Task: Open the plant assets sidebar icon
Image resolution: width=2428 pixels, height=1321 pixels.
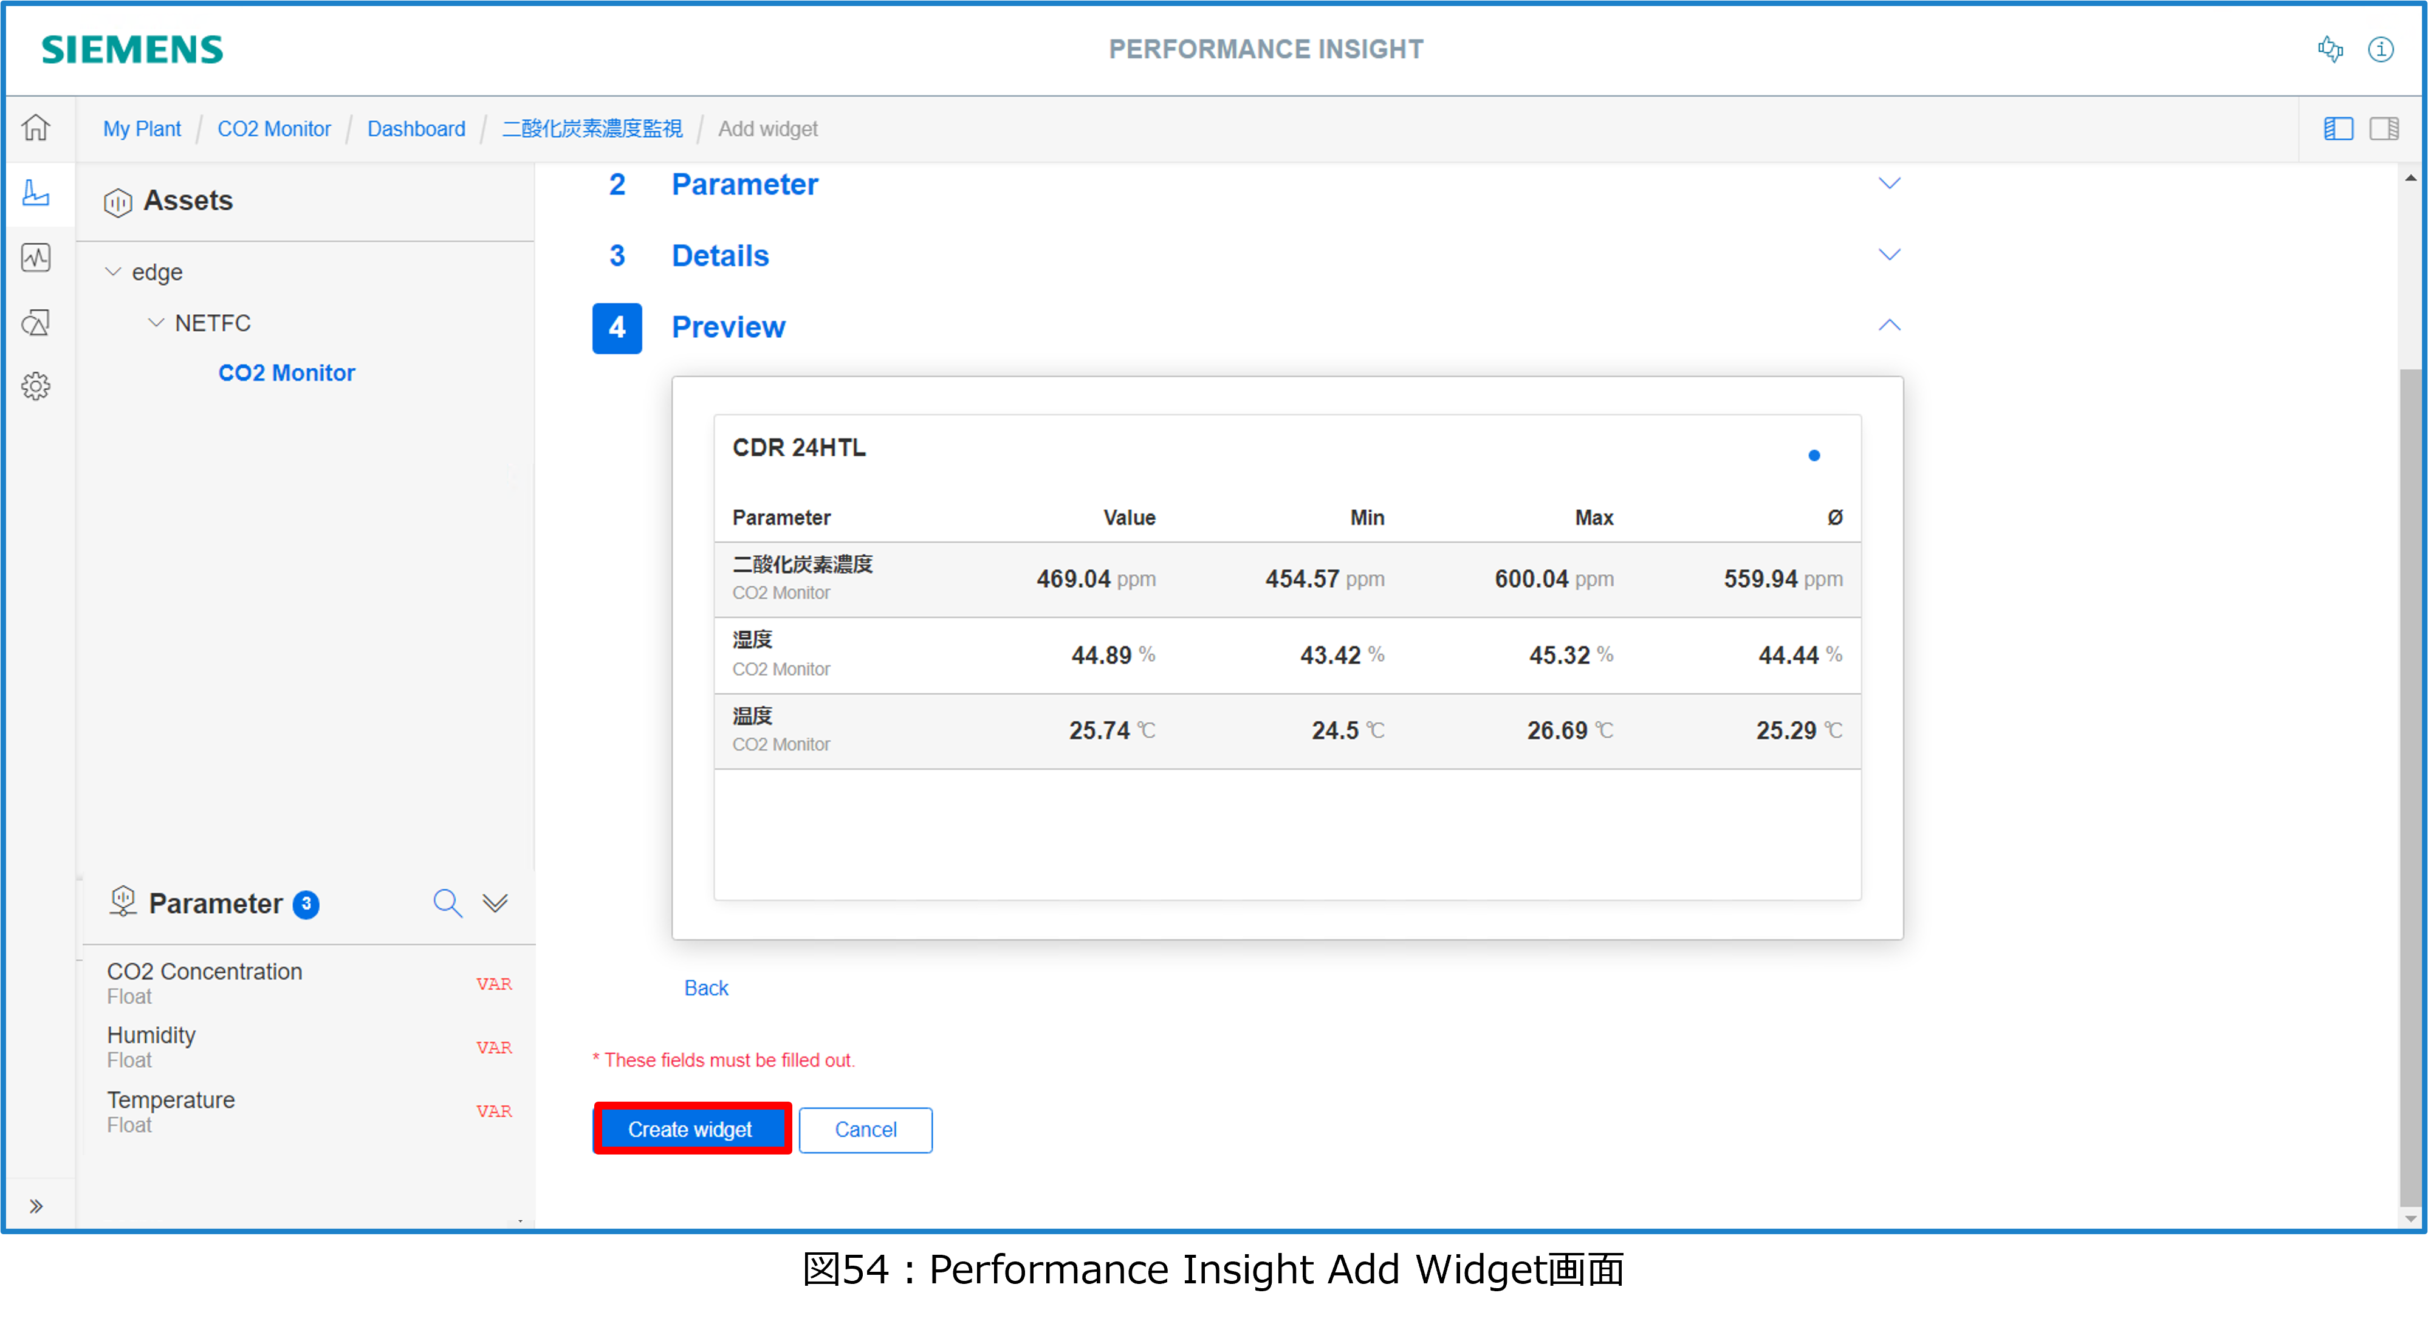Action: coord(36,193)
